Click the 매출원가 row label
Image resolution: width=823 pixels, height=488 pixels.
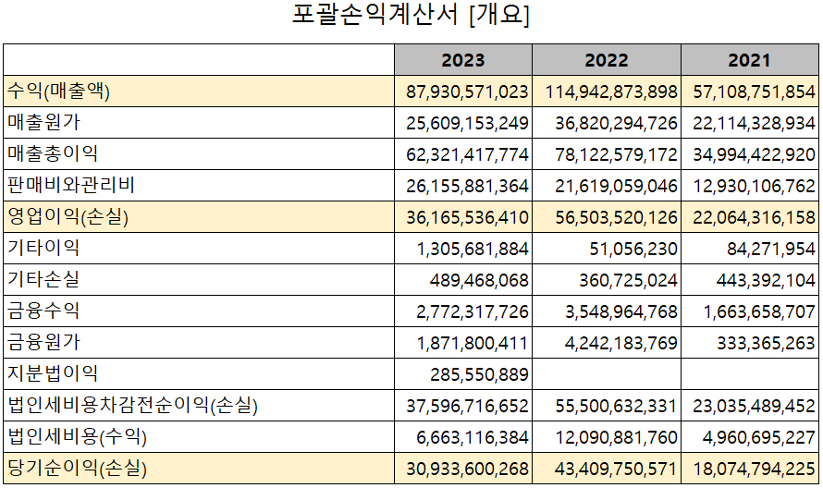[43, 122]
